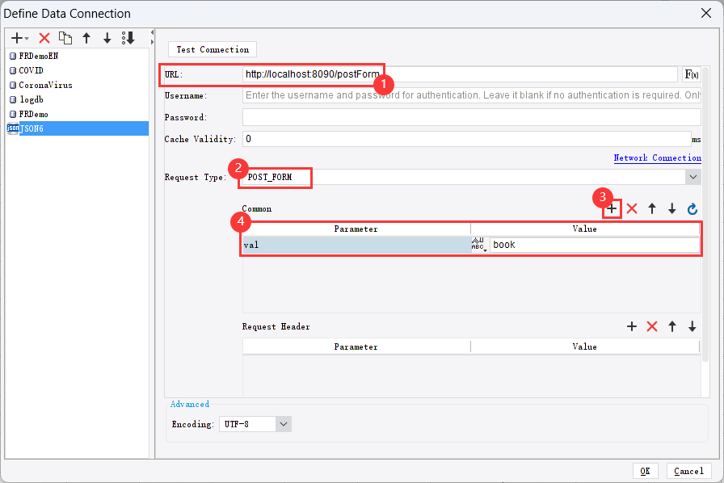Move the JSON6 connection up
The height and width of the screenshot is (483, 724).
pyautogui.click(x=86, y=37)
